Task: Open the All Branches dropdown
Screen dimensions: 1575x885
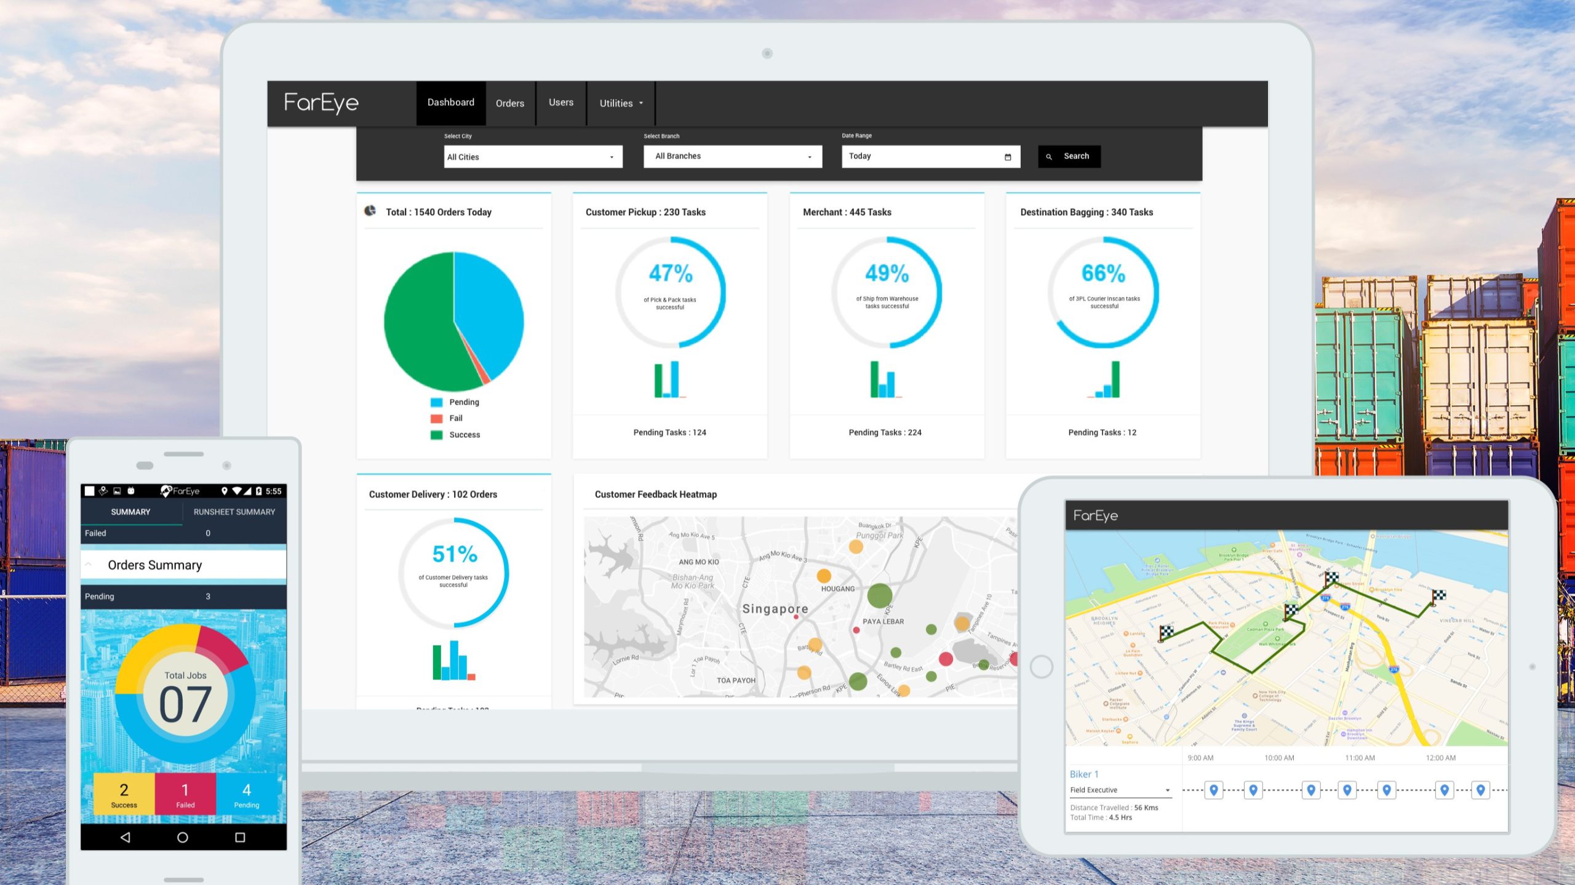Action: (x=732, y=156)
